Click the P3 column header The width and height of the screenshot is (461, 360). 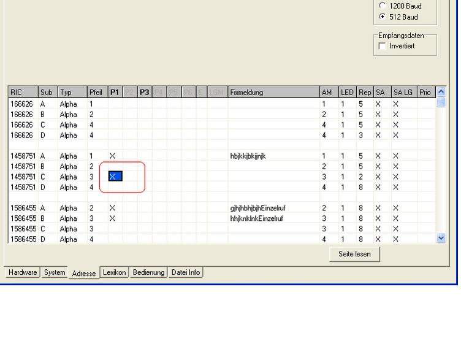click(x=144, y=93)
